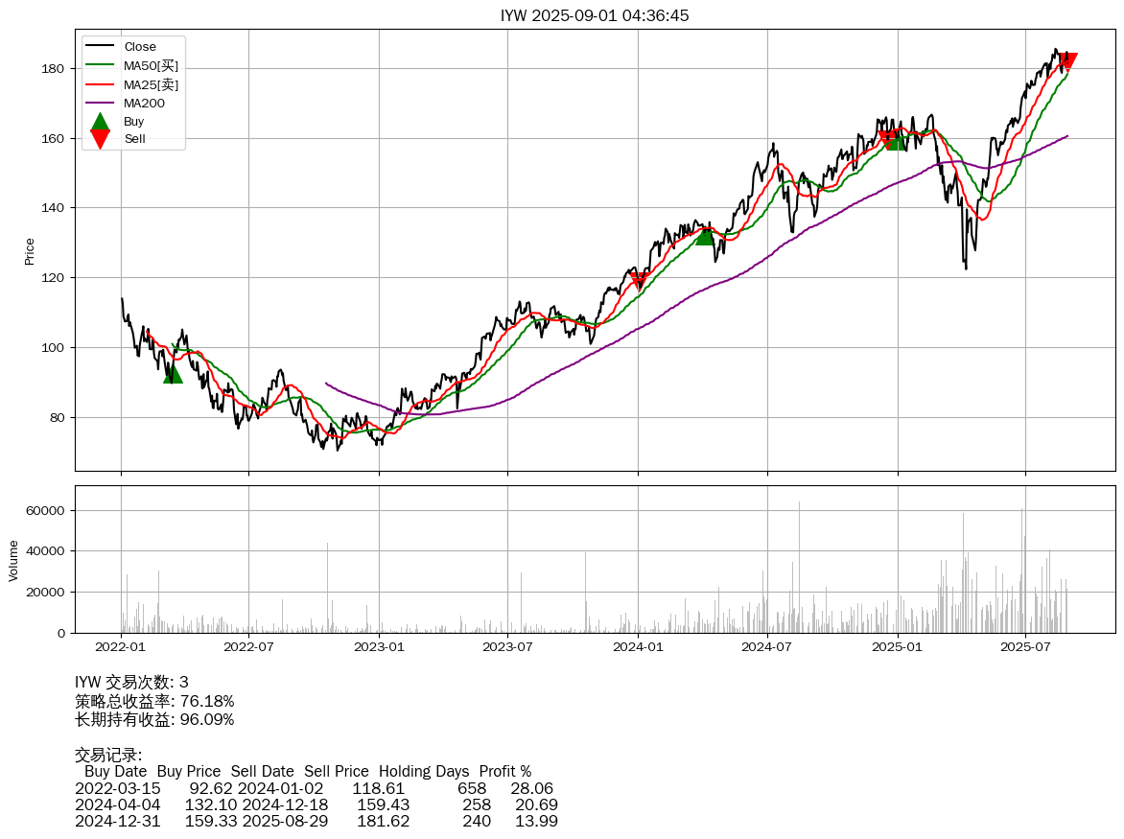1124x839 pixels.
Task: Click the green Buy triangle near April 2024
Action: coord(705,235)
